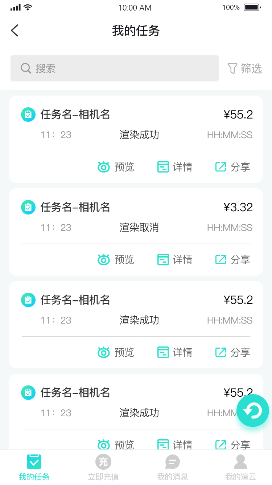Tap the back arrow in the header
The image size is (272, 485).
(15, 31)
